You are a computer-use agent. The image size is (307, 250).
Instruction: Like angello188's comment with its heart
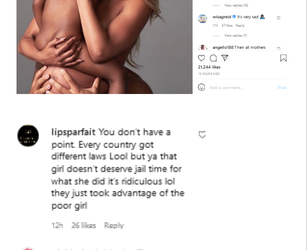278,48
